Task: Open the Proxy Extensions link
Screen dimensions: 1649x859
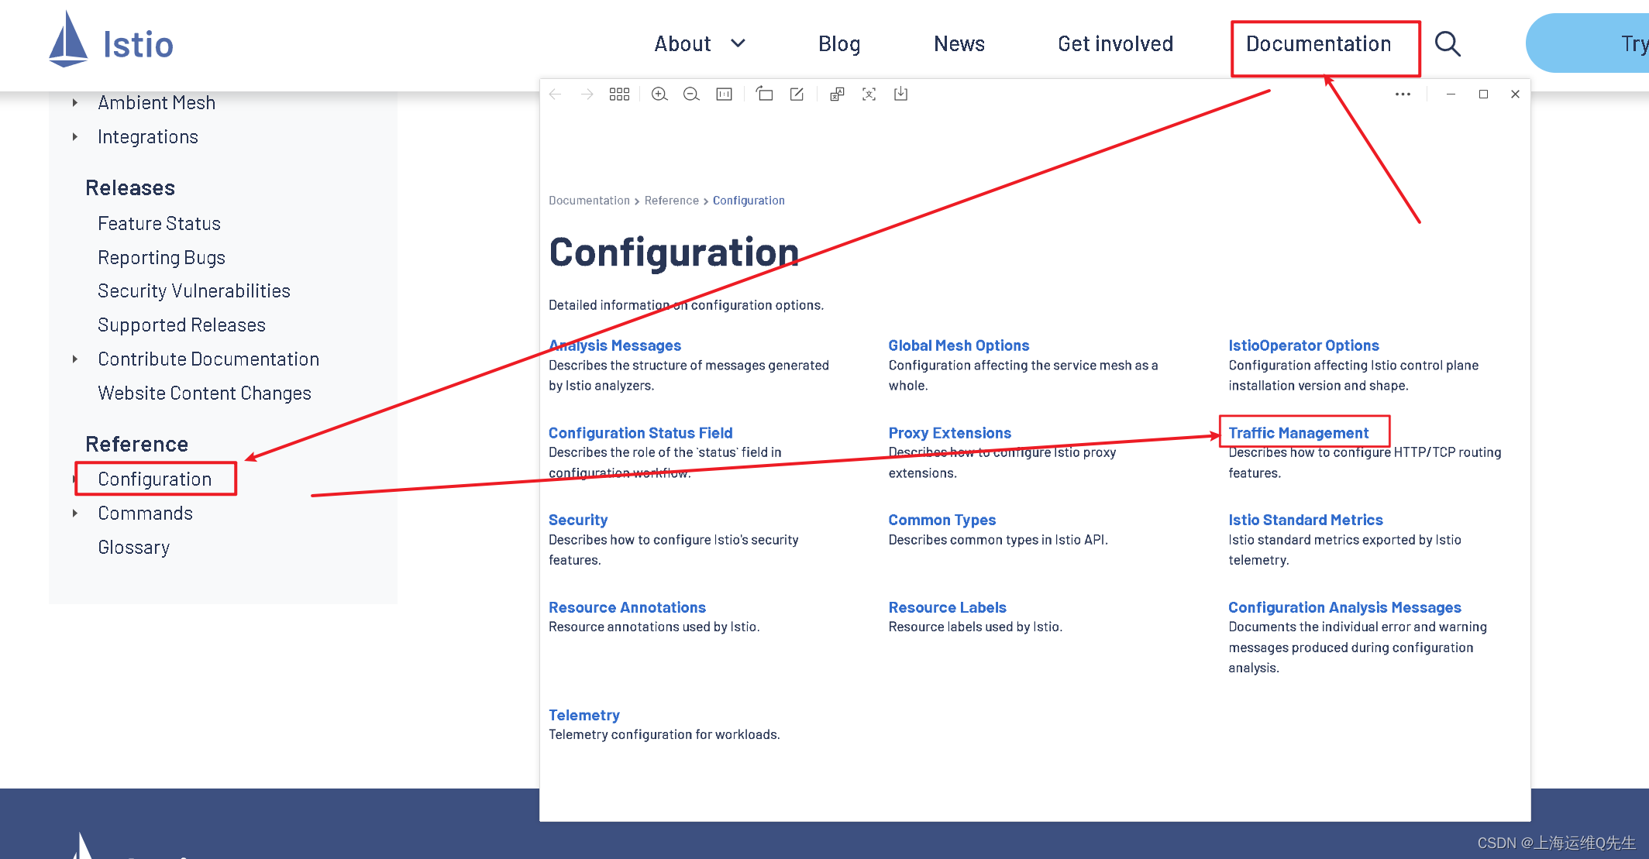Action: (x=949, y=433)
